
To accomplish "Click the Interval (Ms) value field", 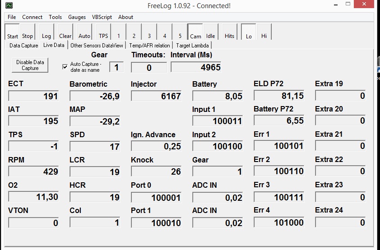I will coord(196,67).
